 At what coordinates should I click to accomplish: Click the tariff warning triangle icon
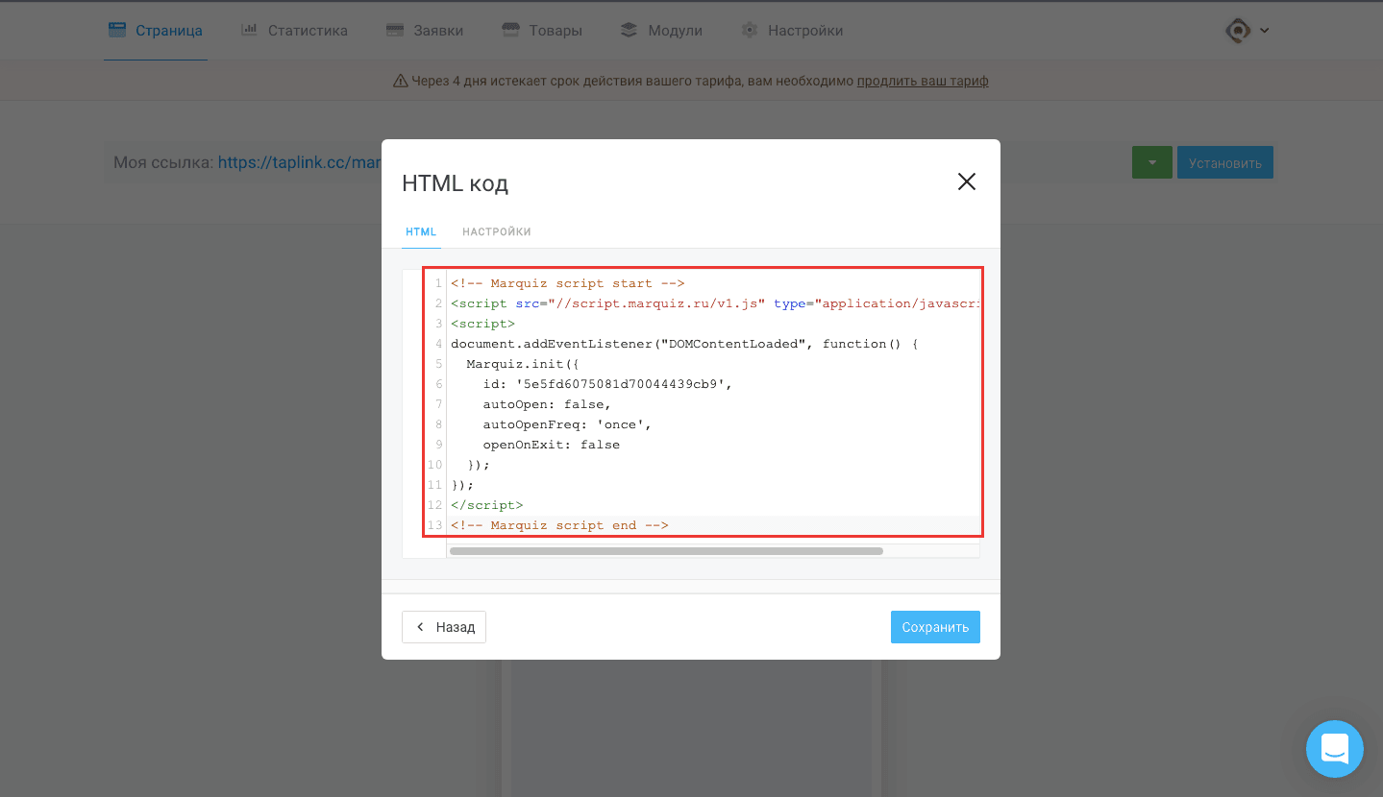coord(401,81)
